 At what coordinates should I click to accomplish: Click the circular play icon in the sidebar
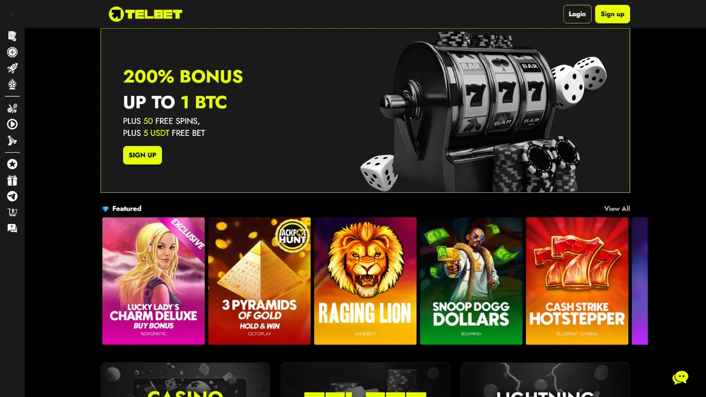click(x=12, y=124)
